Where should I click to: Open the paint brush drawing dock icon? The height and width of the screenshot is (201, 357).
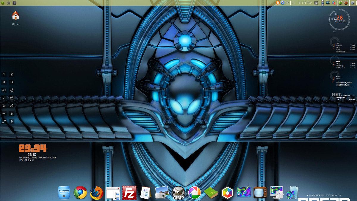(244, 193)
